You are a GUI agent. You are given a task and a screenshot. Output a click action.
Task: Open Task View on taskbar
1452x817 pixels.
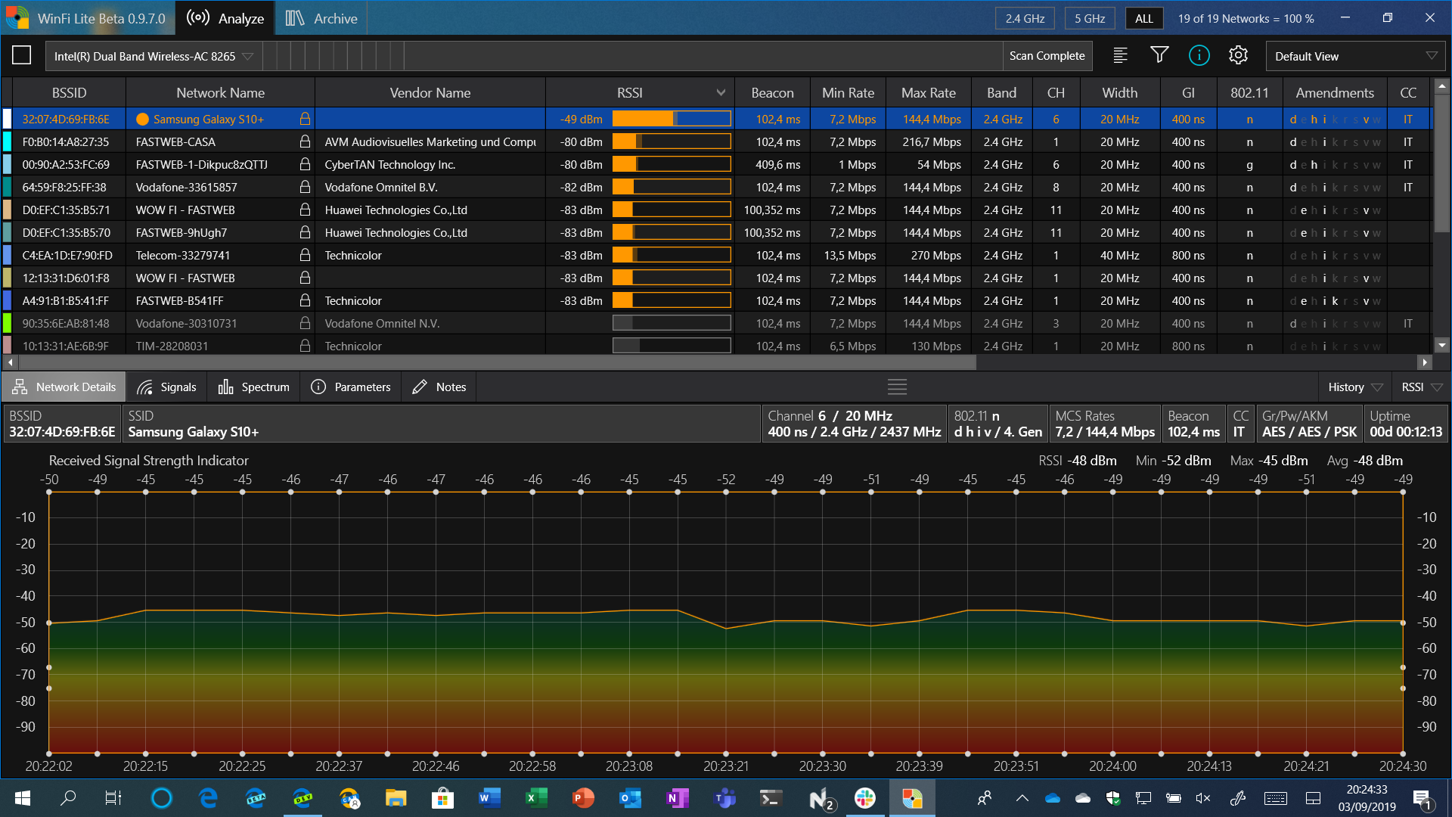click(x=113, y=798)
